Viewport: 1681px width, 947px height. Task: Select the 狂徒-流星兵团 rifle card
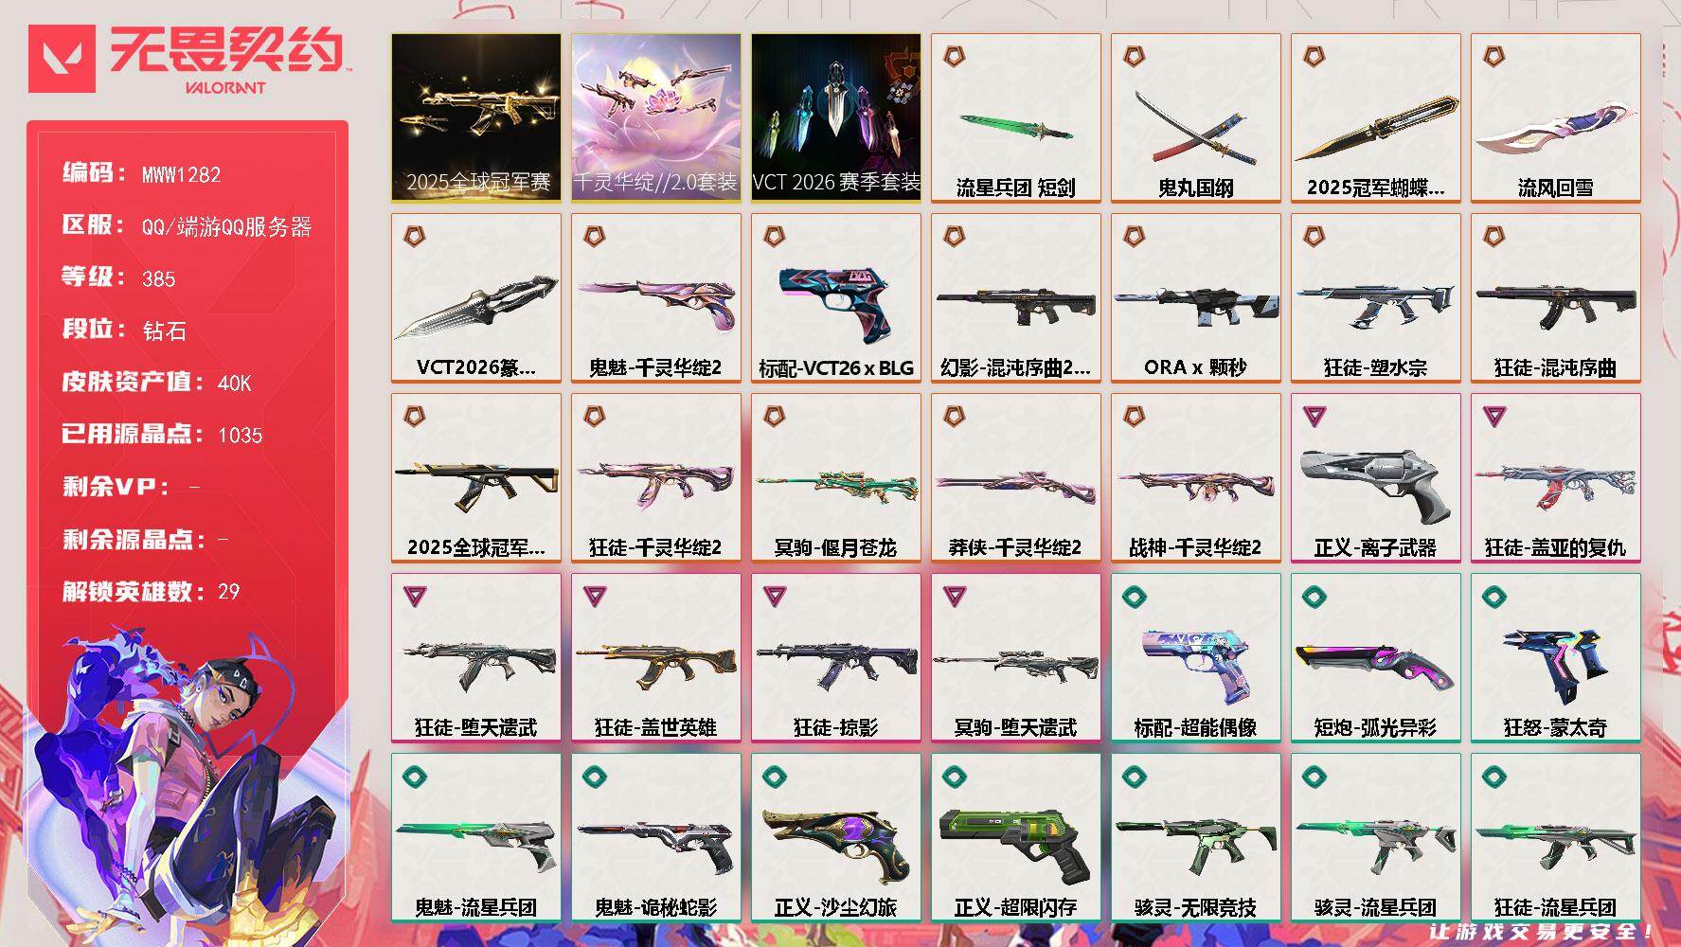click(1556, 838)
